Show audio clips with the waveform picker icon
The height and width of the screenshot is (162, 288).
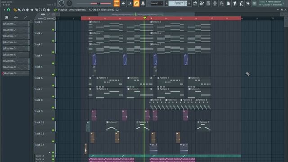pyautogui.click(x=16, y=17)
